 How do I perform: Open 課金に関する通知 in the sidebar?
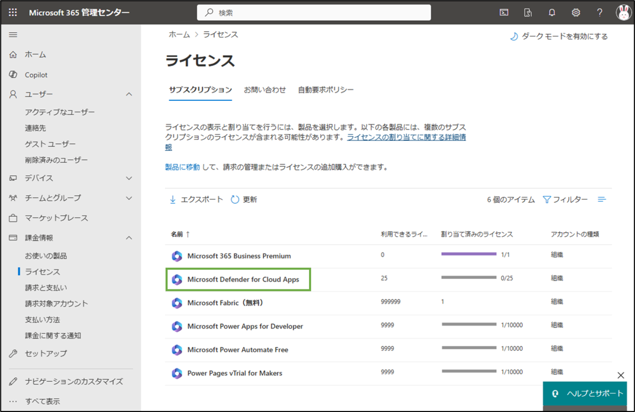(x=53, y=335)
